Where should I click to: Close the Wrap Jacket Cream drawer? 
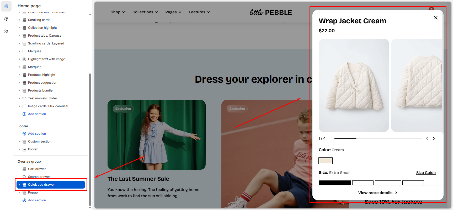(436, 18)
